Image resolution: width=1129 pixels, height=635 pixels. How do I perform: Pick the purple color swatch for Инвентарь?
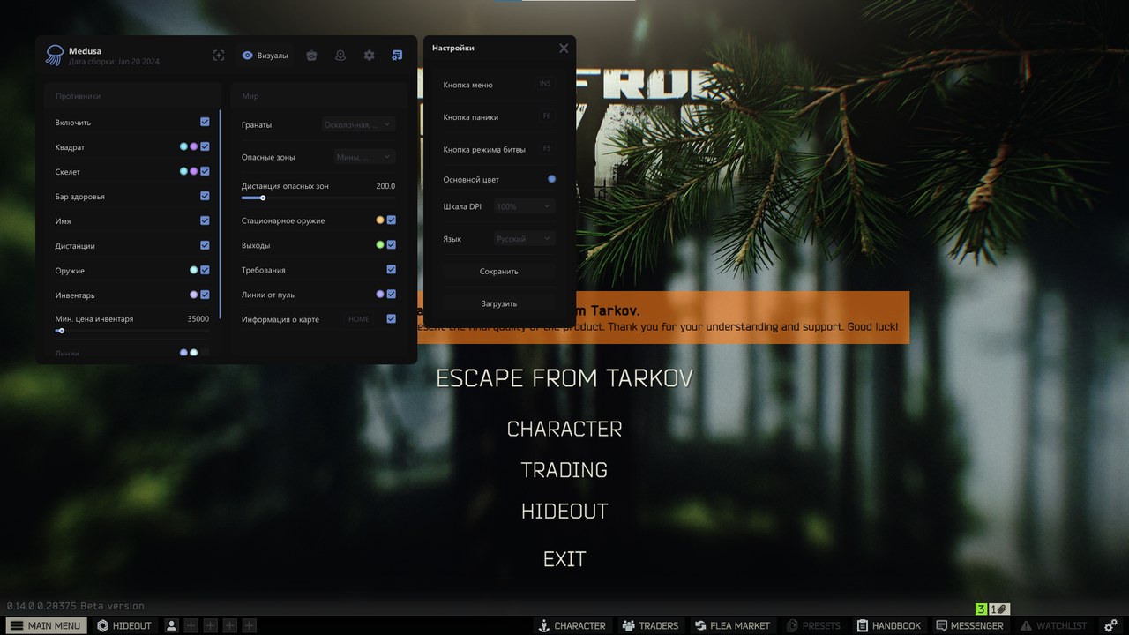pos(194,295)
